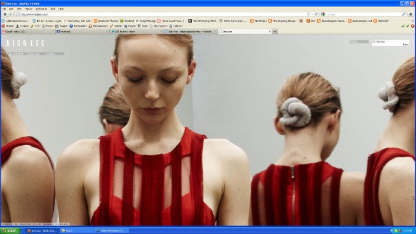This screenshot has height=234, width=416.
Task: Close the Dion Lee tab
Action: 270,31
